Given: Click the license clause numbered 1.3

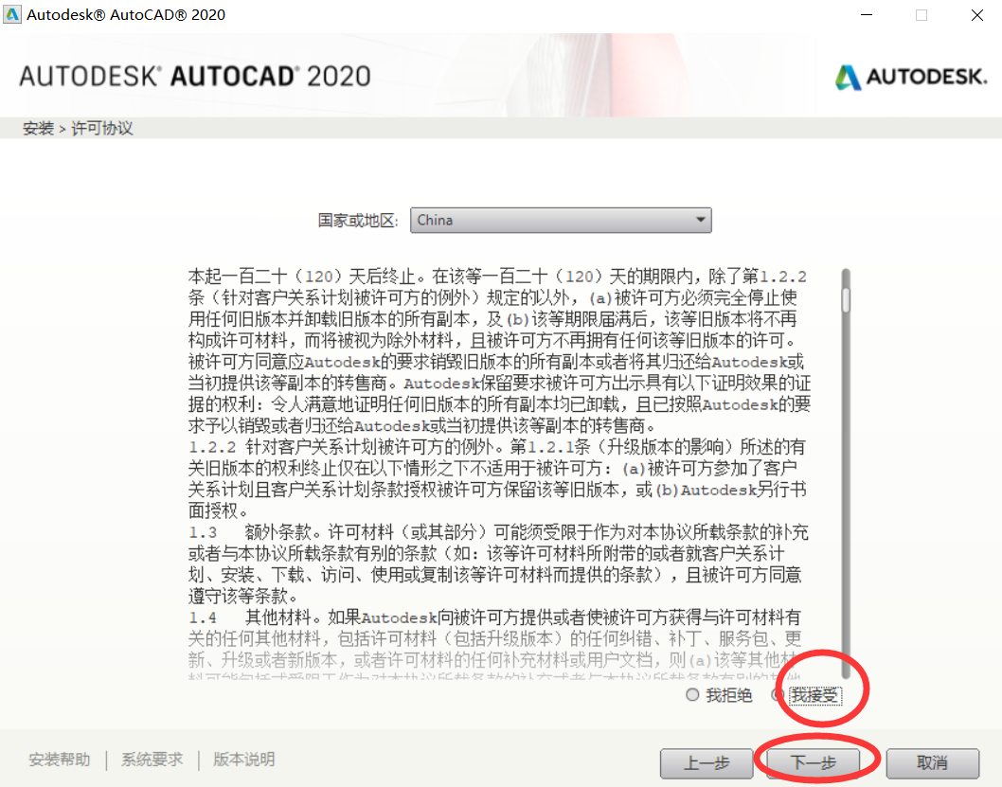Looking at the screenshot, I should click(498, 564).
